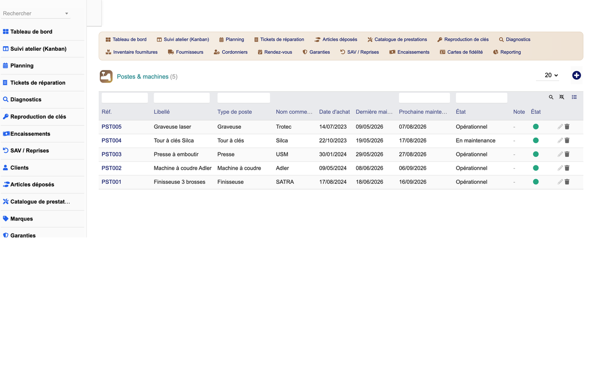Screen dimensions: 596x369
Task: Open record PST001
Action: tap(112, 182)
